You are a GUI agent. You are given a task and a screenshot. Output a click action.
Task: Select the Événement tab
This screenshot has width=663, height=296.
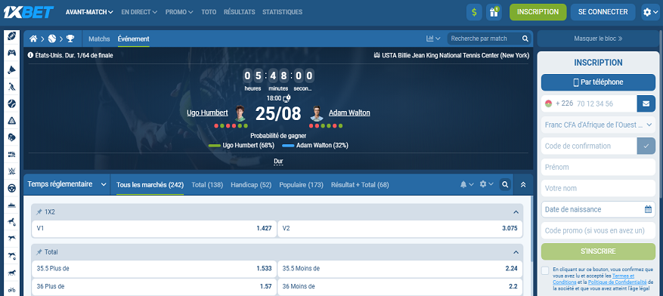(x=134, y=39)
